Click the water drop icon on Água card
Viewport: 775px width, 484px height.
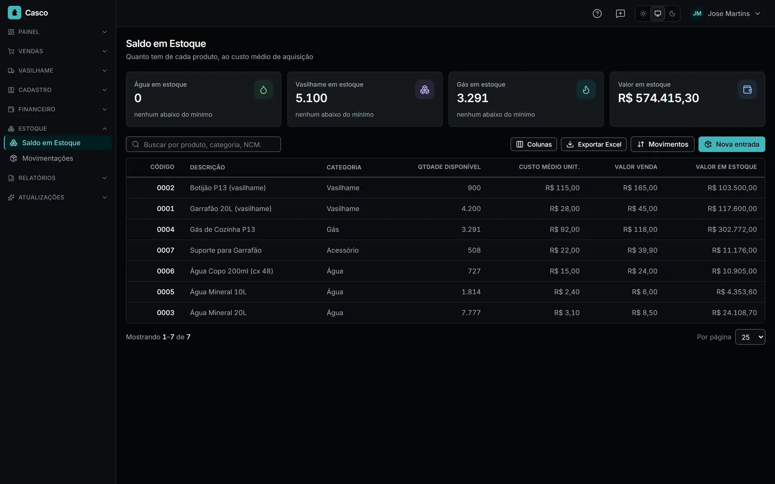(x=263, y=89)
